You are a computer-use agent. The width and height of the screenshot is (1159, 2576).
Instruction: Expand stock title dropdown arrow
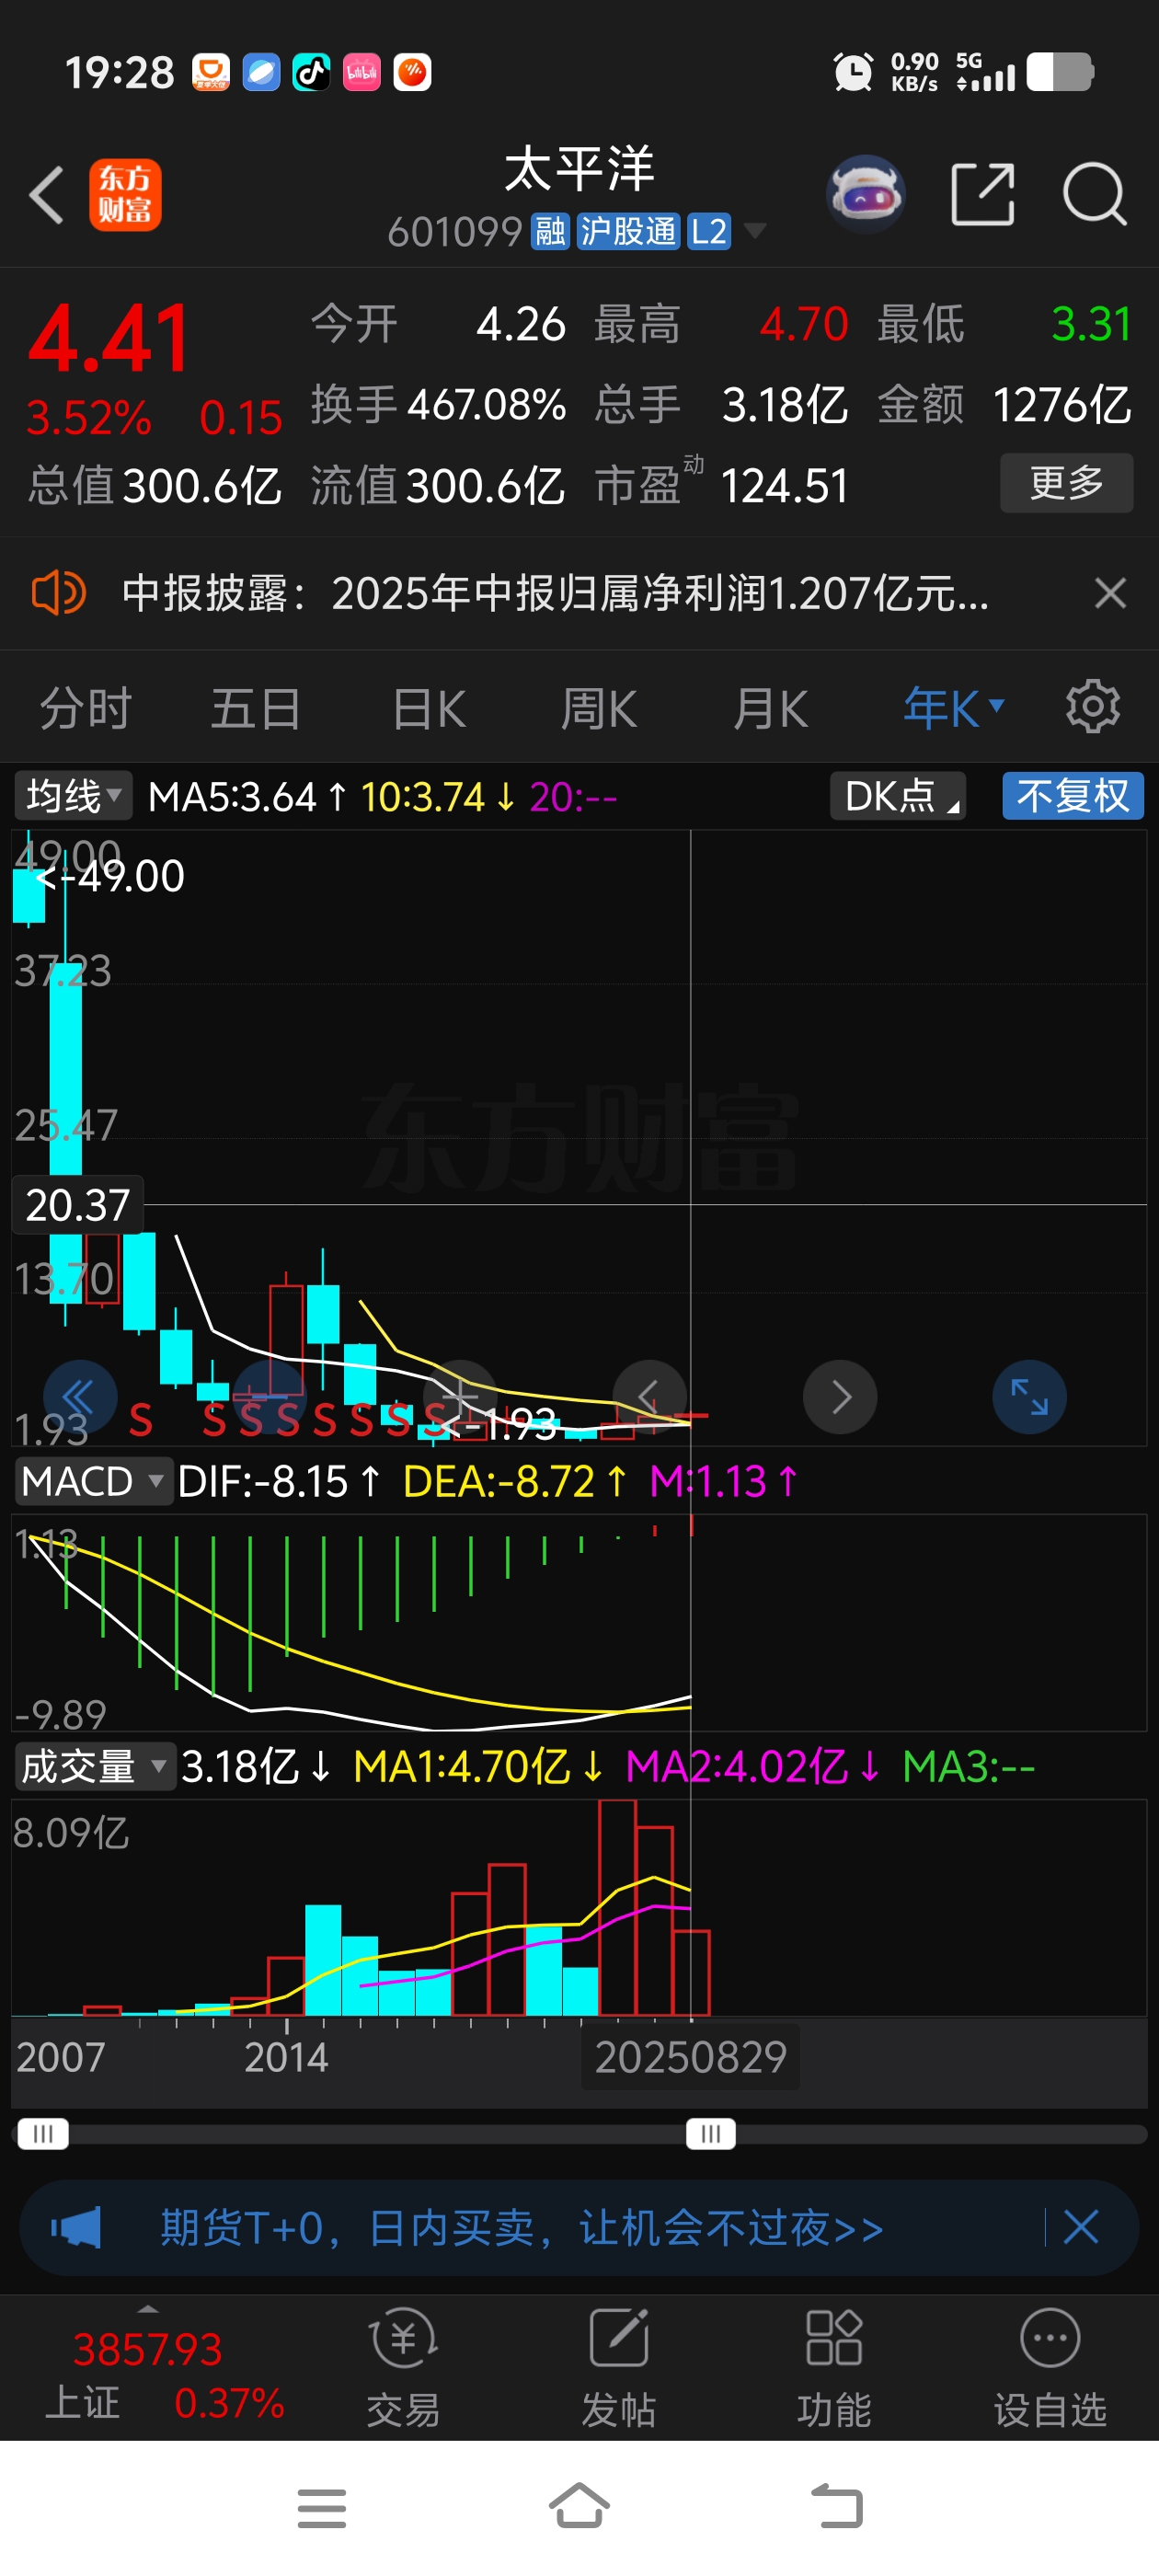tap(755, 232)
